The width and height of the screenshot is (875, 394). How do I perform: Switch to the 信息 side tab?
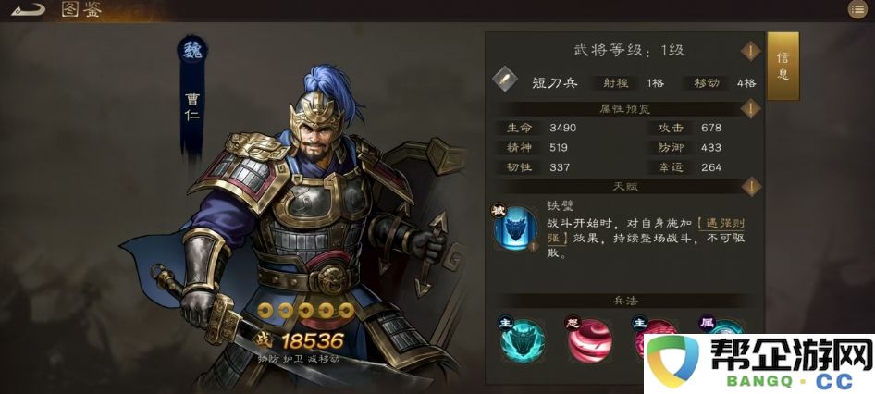click(x=783, y=67)
